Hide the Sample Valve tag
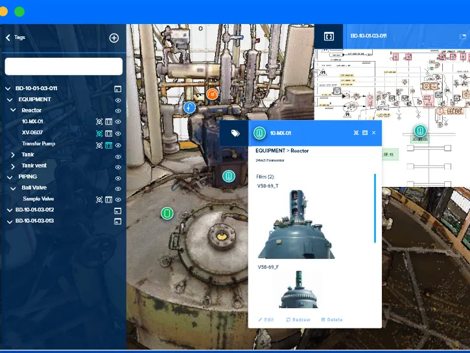The height and width of the screenshot is (353, 470). click(x=118, y=200)
